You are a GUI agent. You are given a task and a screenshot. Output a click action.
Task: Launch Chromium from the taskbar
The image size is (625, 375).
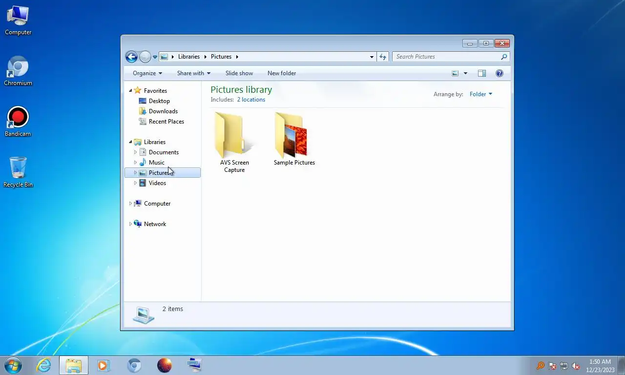[x=134, y=365]
